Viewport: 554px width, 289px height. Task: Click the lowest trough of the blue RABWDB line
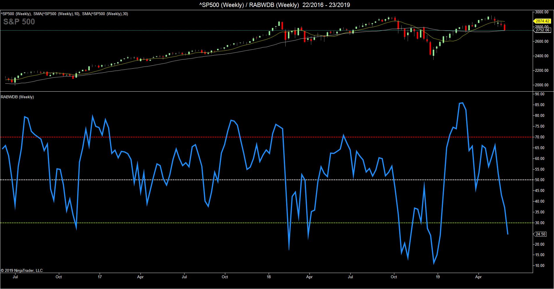434,263
